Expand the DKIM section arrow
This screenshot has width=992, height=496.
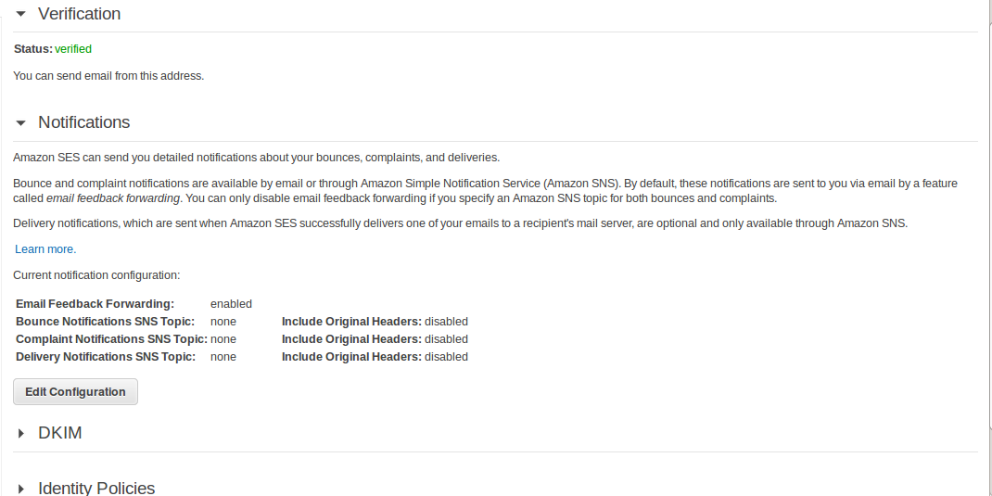(21, 433)
